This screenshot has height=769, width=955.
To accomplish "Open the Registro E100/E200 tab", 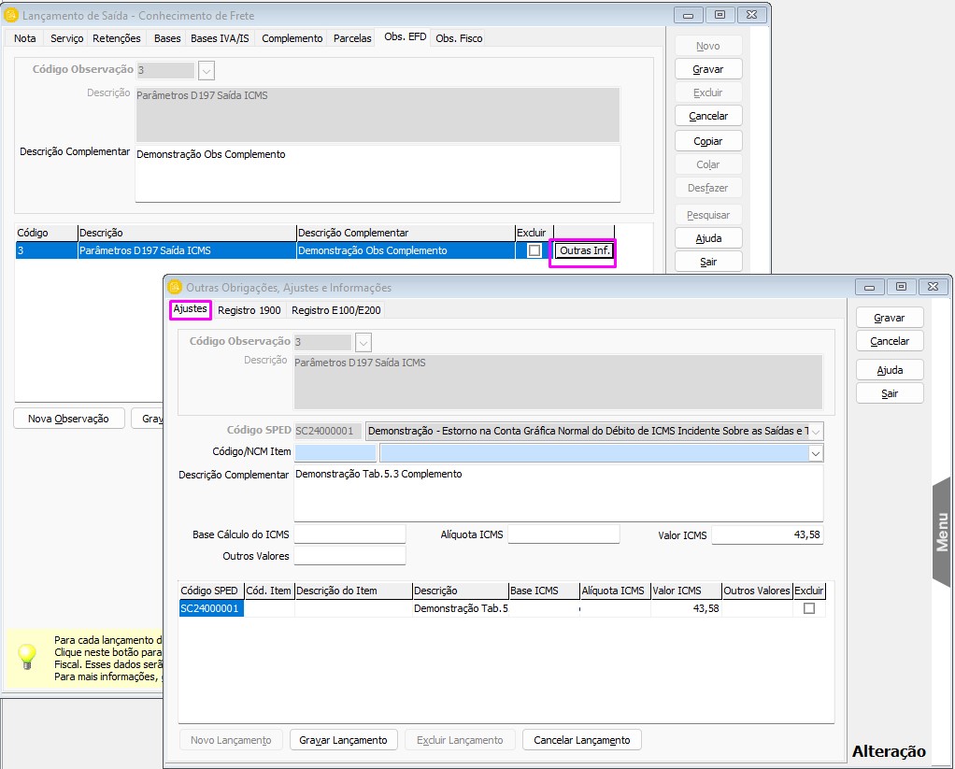I will 335,310.
